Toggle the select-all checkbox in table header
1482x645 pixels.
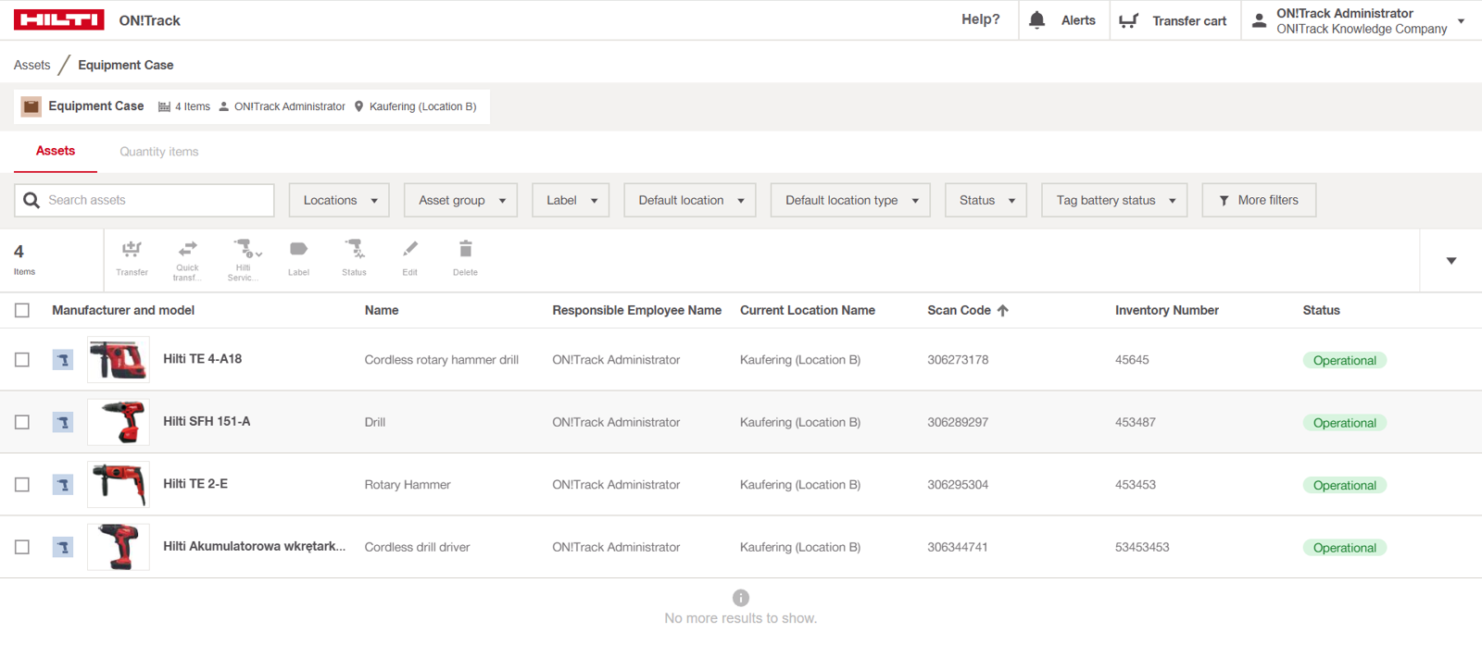click(22, 311)
